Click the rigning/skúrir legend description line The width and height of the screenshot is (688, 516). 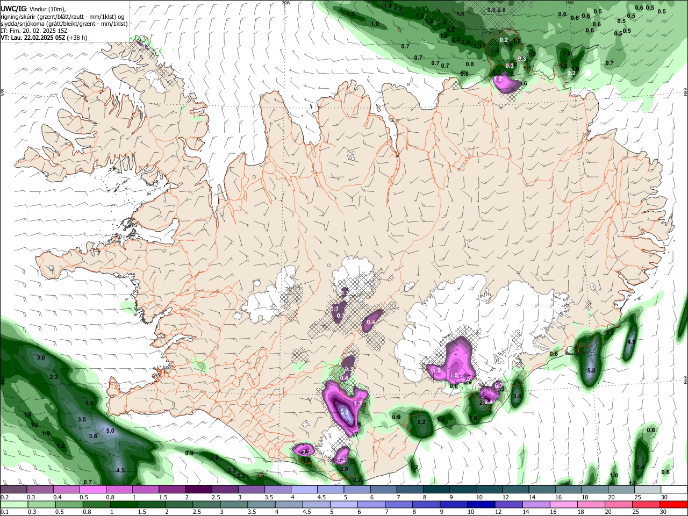click(x=62, y=17)
